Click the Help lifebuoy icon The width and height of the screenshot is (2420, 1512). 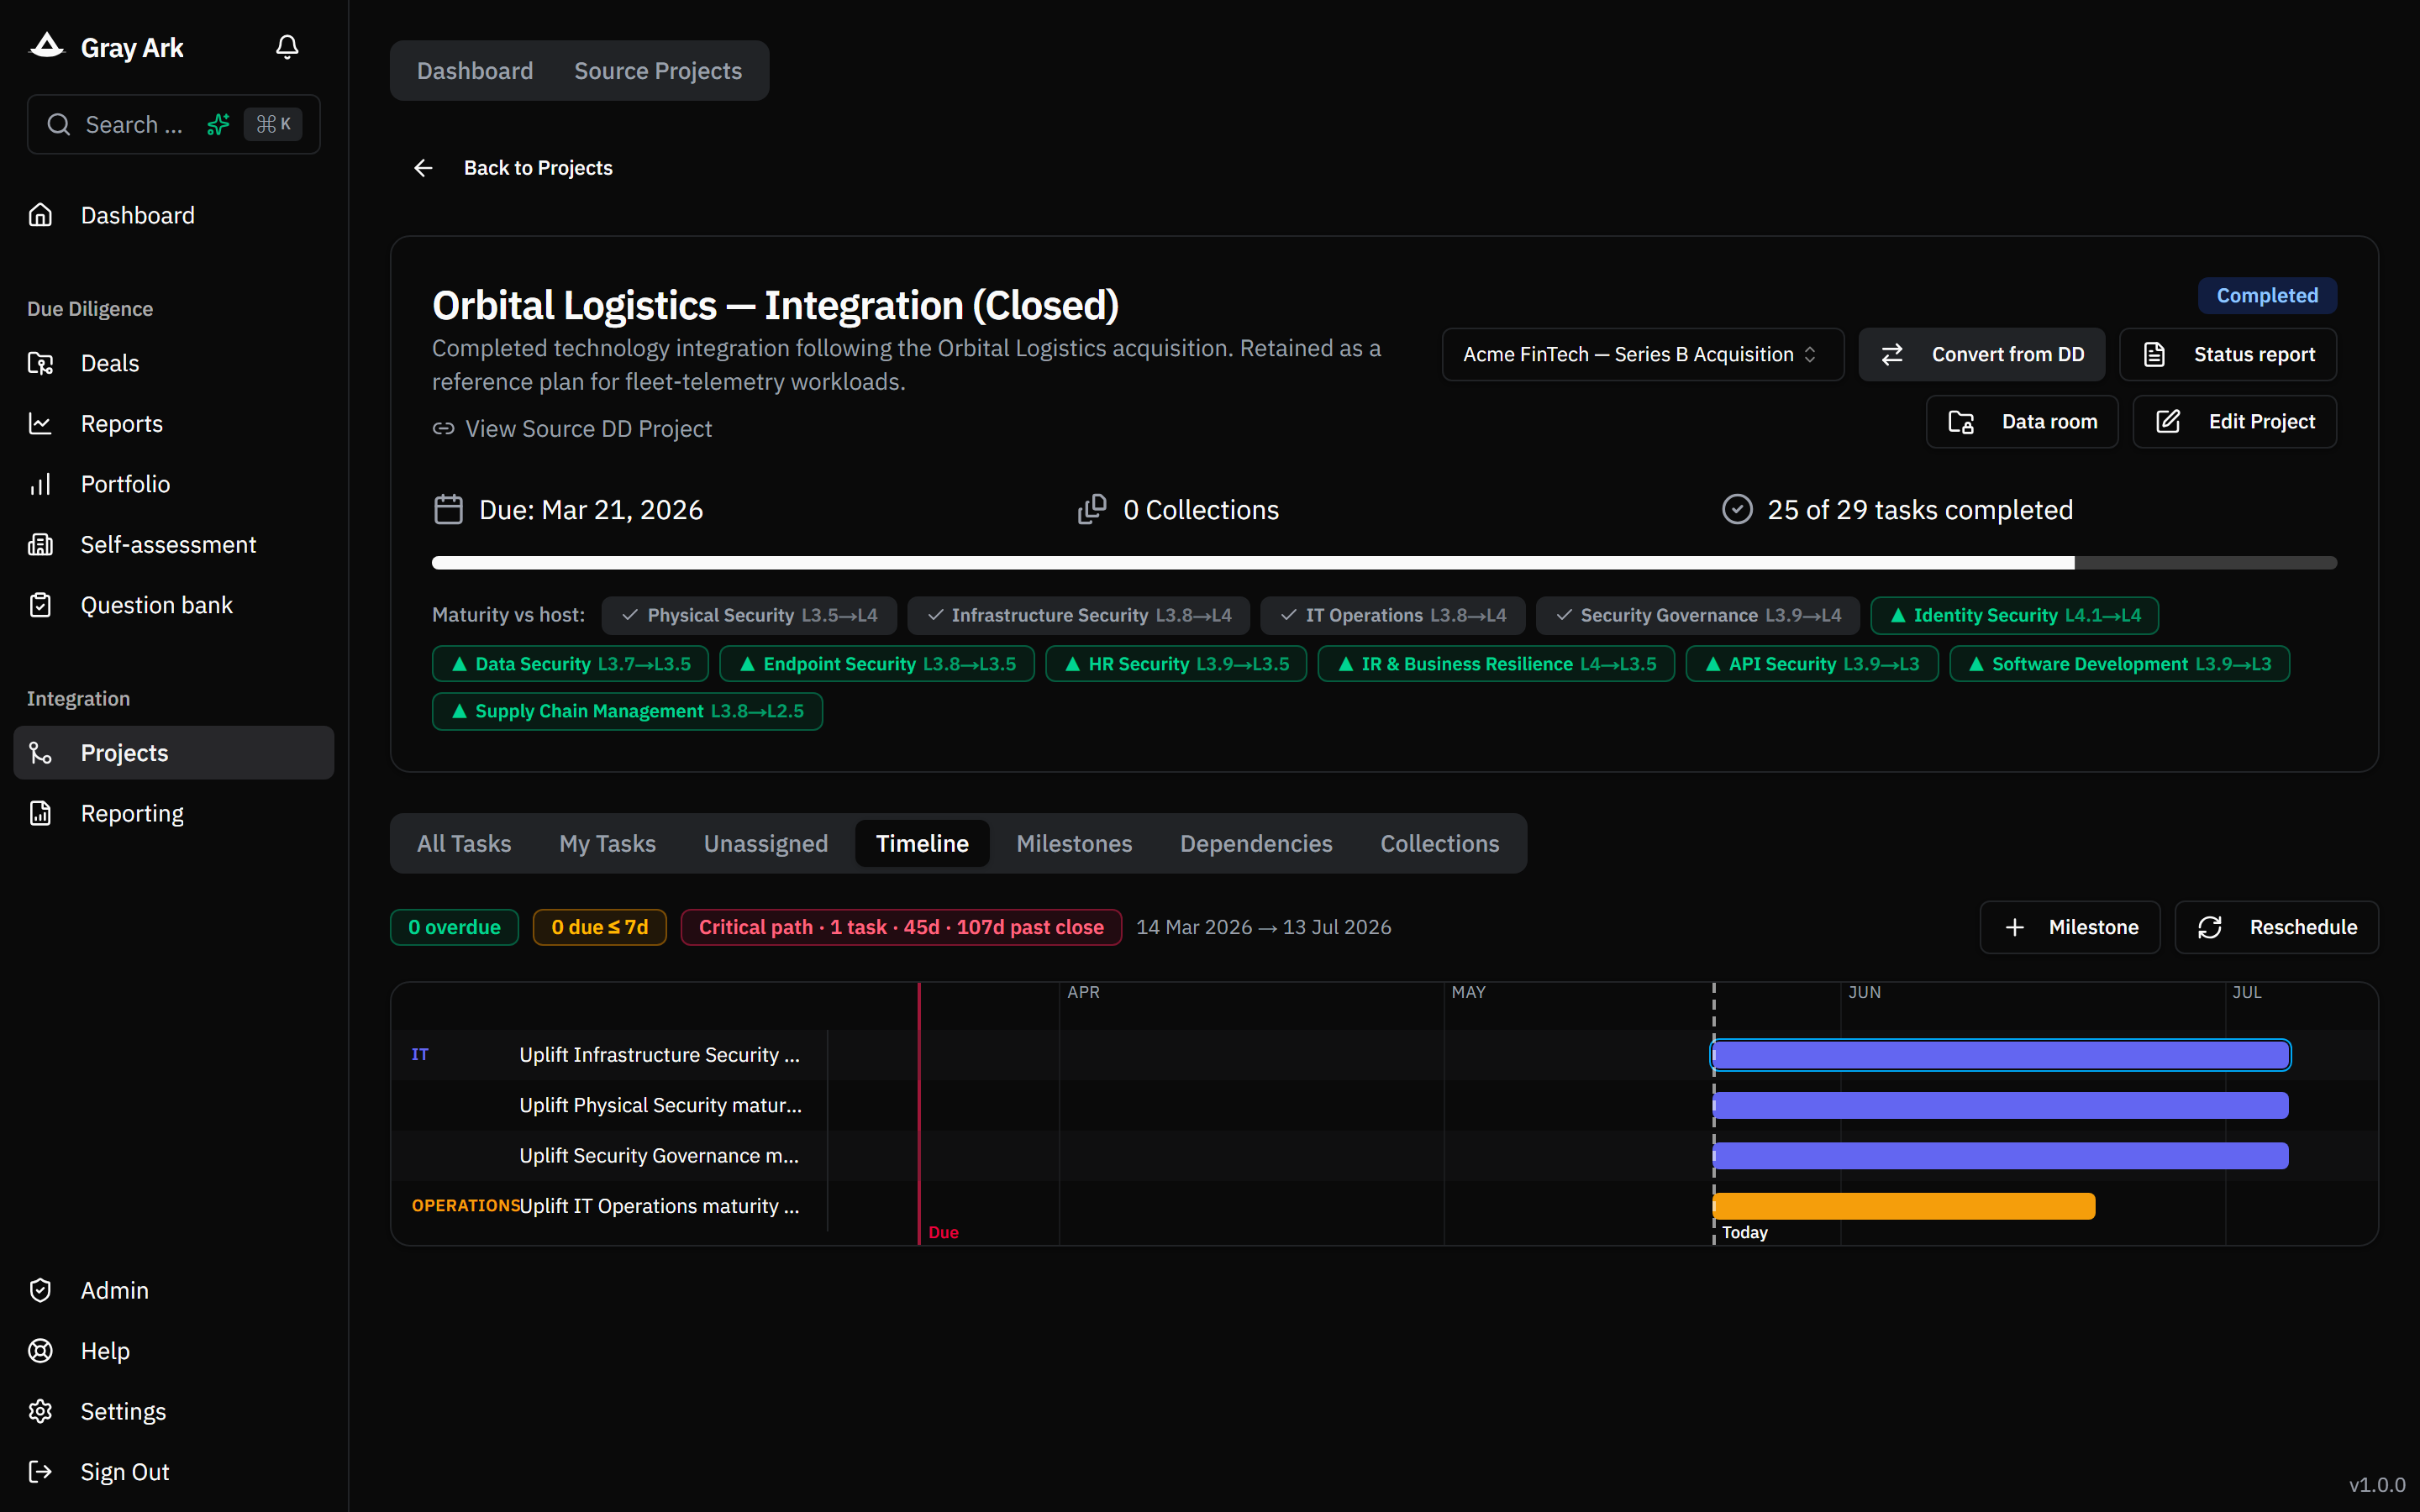tap(40, 1351)
